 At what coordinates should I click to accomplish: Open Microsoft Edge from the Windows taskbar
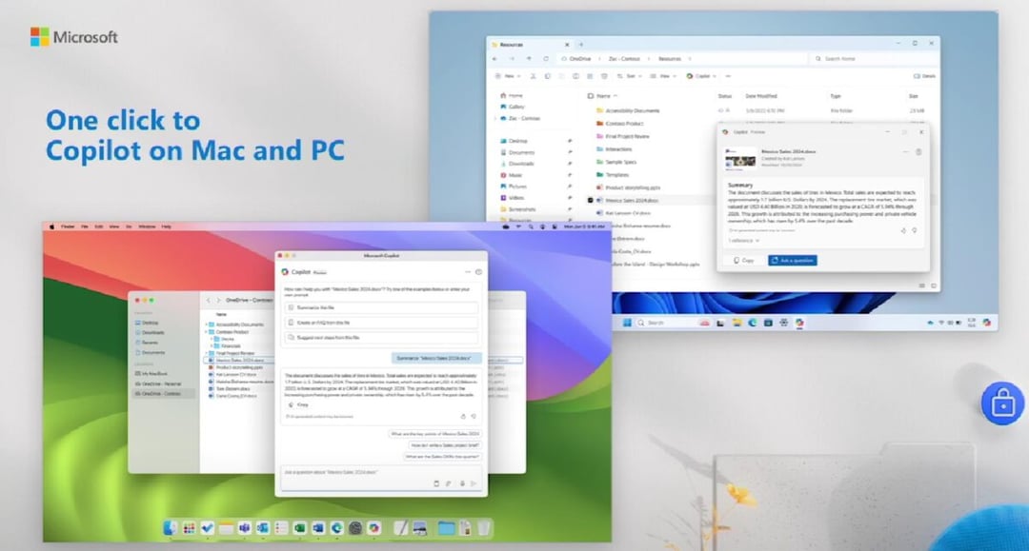click(x=751, y=322)
